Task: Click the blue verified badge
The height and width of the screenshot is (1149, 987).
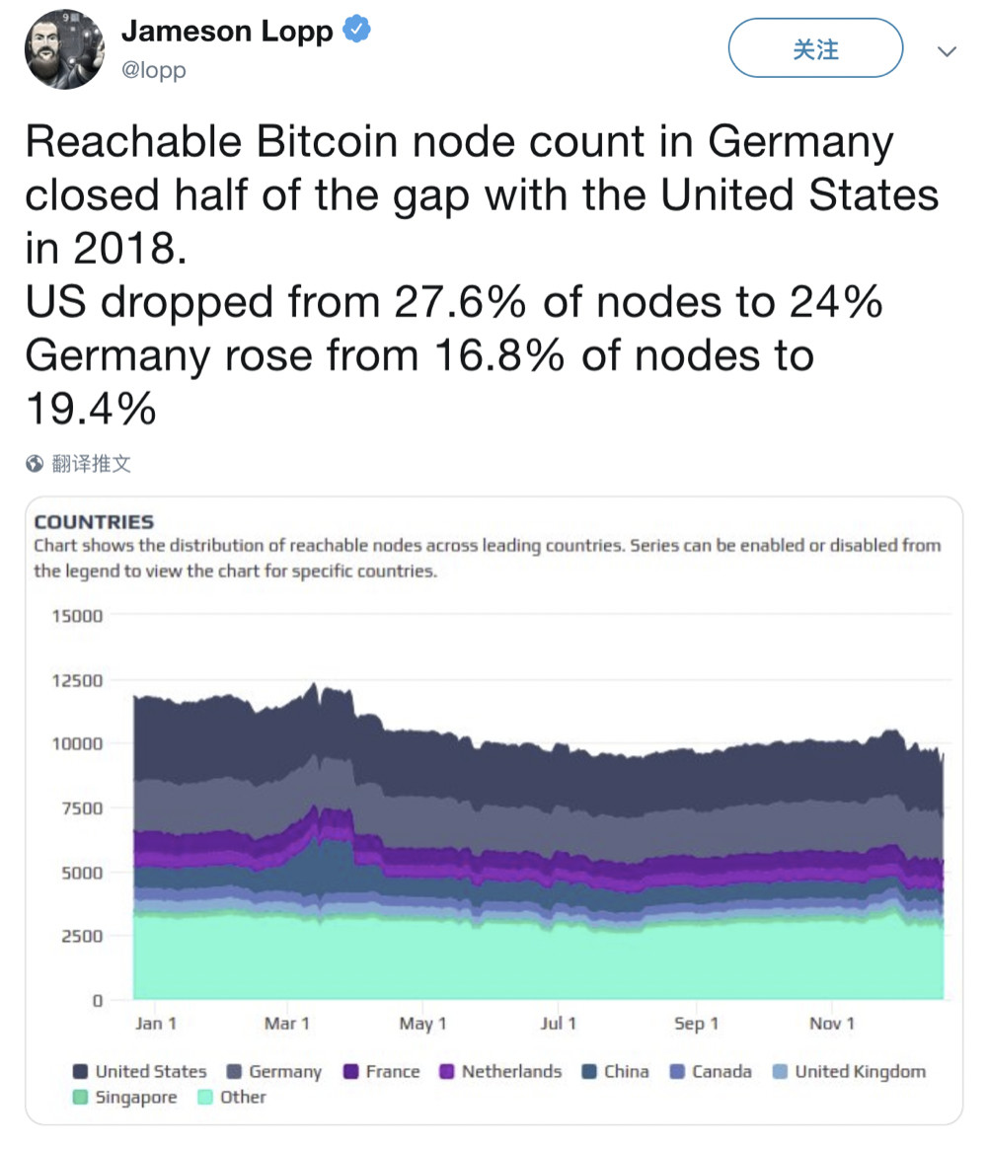Action: point(357,30)
